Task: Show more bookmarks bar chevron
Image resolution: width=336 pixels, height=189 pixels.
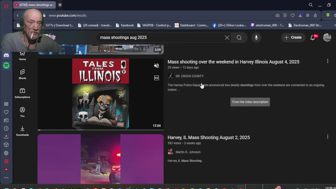Action: point(335,25)
